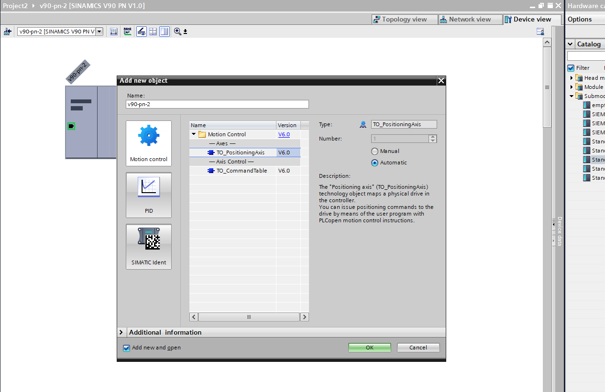The height and width of the screenshot is (392, 605).
Task: Click the zoom magnifier icon in toolbar
Action: click(x=177, y=32)
